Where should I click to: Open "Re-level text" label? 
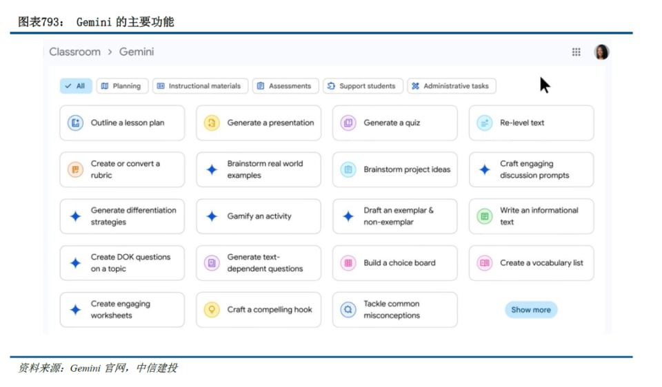click(x=522, y=123)
